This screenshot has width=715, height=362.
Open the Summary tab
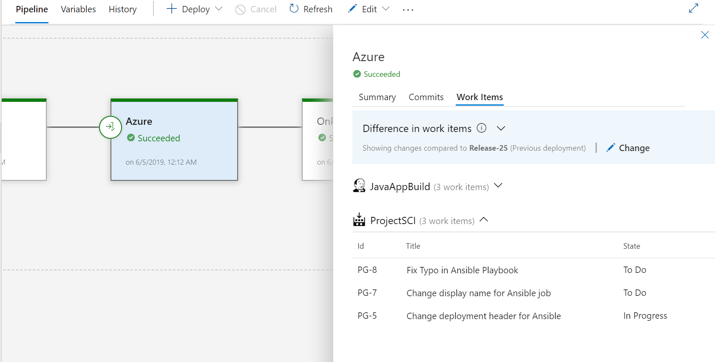coord(377,97)
